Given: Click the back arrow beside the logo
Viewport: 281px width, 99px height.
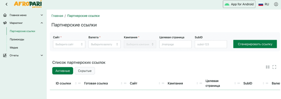Looking at the screenshot, I should point(7,4).
